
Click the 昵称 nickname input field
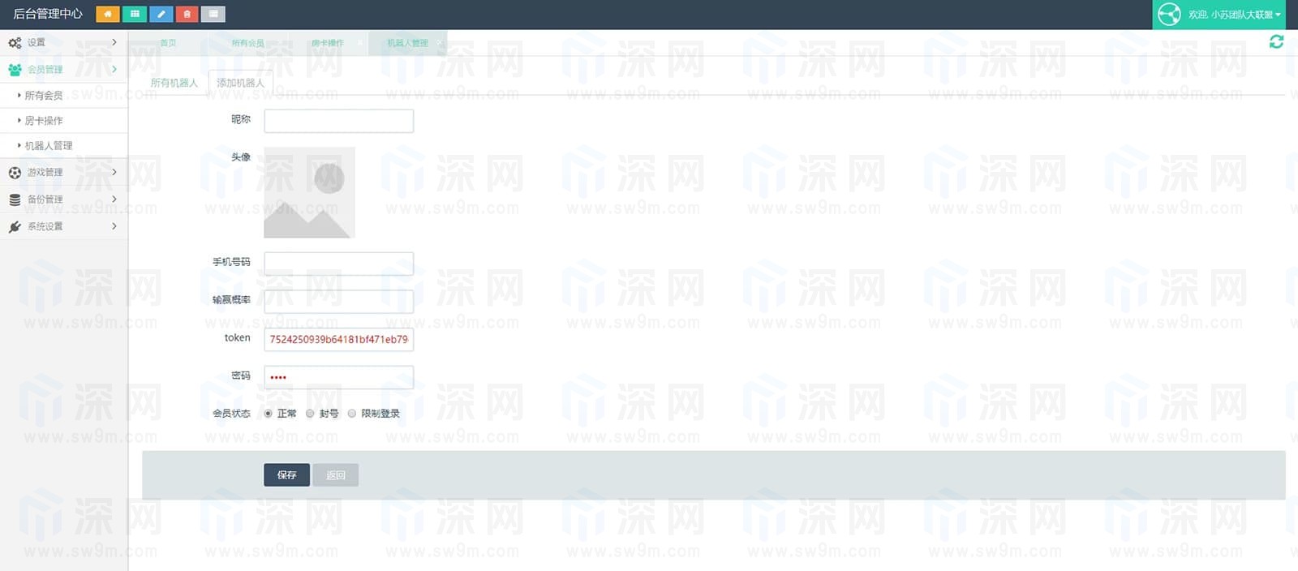pos(338,121)
